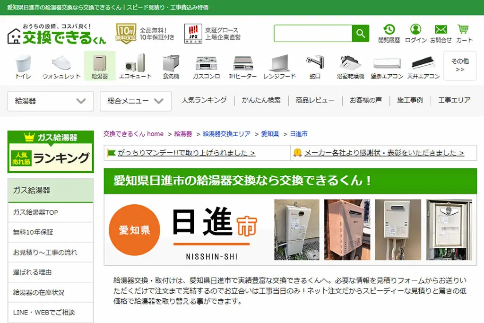Expand the 総合メニュー dropdown

136,101
